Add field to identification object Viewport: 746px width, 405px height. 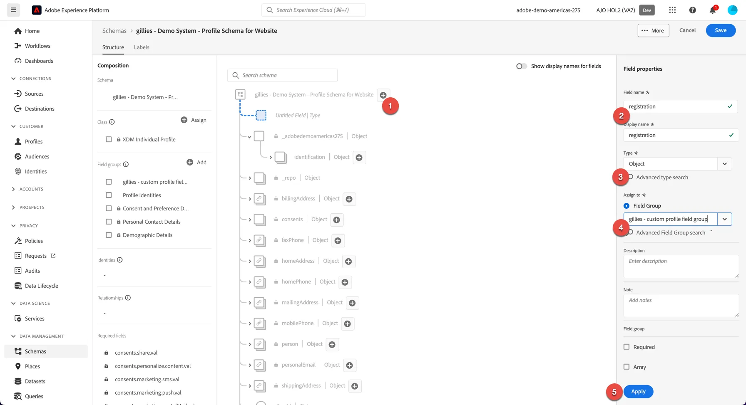pos(359,157)
